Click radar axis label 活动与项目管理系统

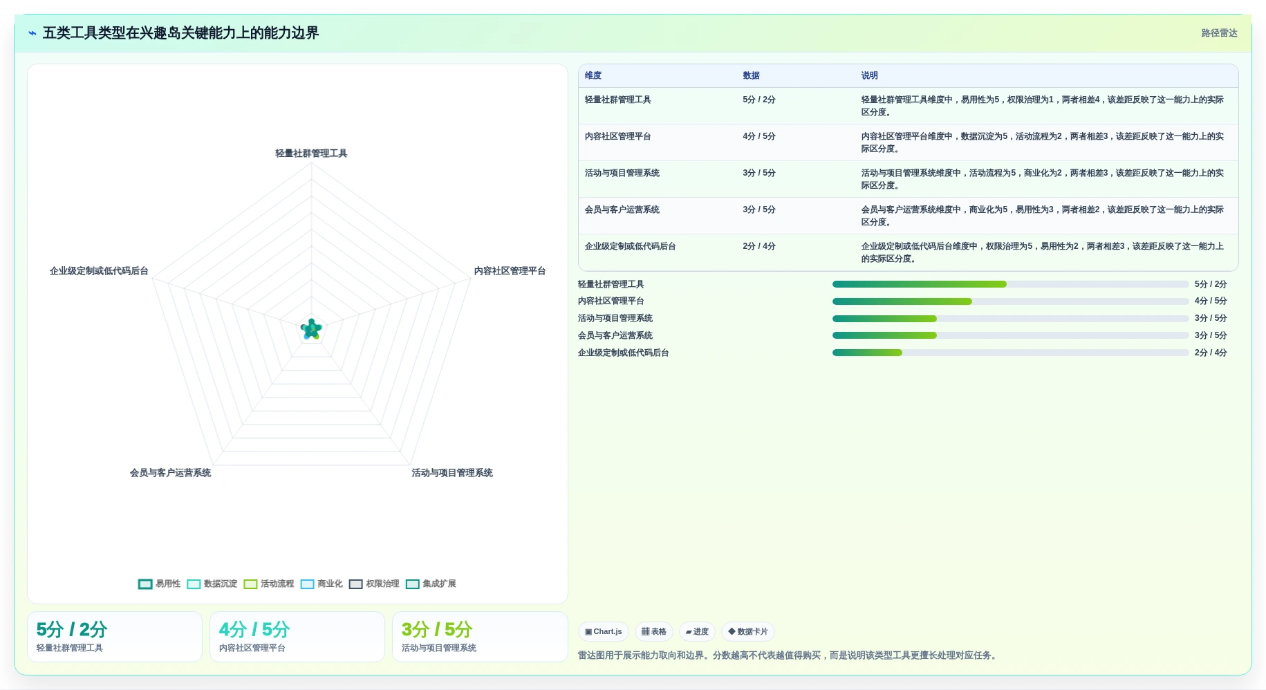(x=452, y=473)
